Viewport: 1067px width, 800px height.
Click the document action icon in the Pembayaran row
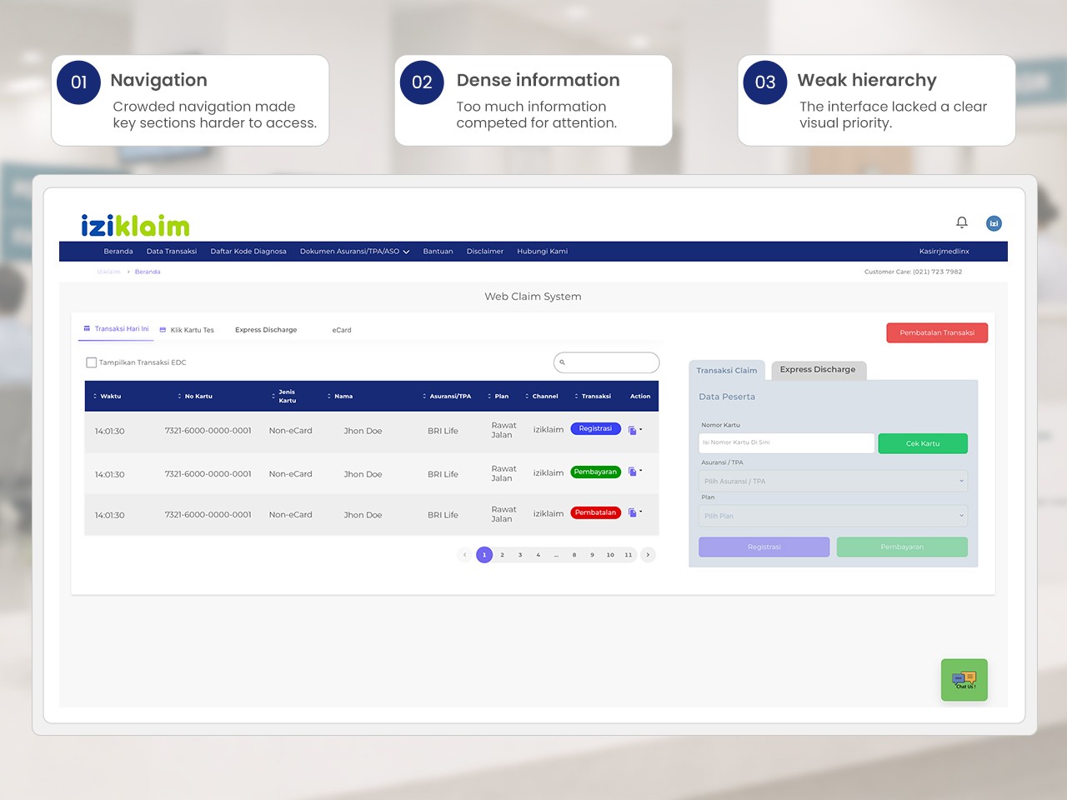(632, 472)
